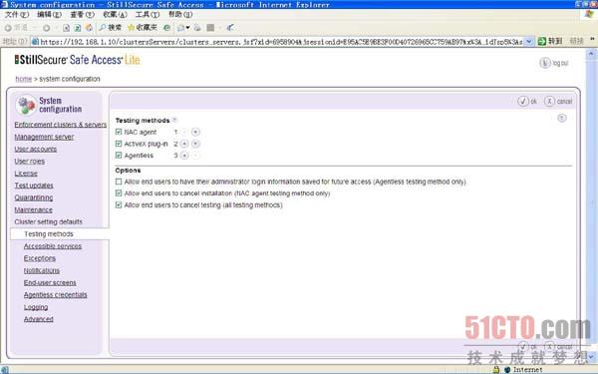The image size is (598, 374).
Task: Open the 文件(F) menu
Action: tap(17, 15)
